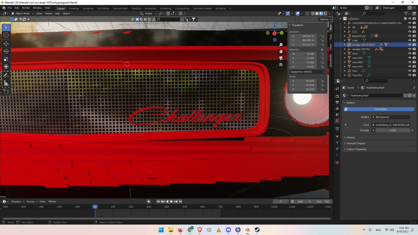The height and width of the screenshot is (235, 418).
Task: Open Quaternion (WXYZ) rotation mode dropdown
Action: (x=308, y=72)
